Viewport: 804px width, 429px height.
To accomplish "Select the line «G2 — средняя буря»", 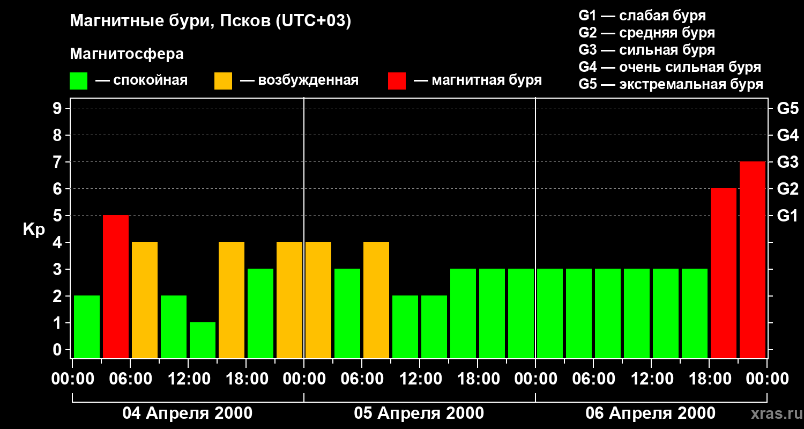I will tap(647, 33).
